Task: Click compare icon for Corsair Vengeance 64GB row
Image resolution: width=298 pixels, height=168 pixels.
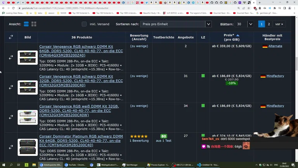Action: tap(11, 58)
